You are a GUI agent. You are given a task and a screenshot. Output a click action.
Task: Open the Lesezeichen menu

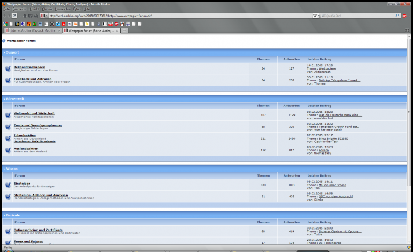click(63, 9)
